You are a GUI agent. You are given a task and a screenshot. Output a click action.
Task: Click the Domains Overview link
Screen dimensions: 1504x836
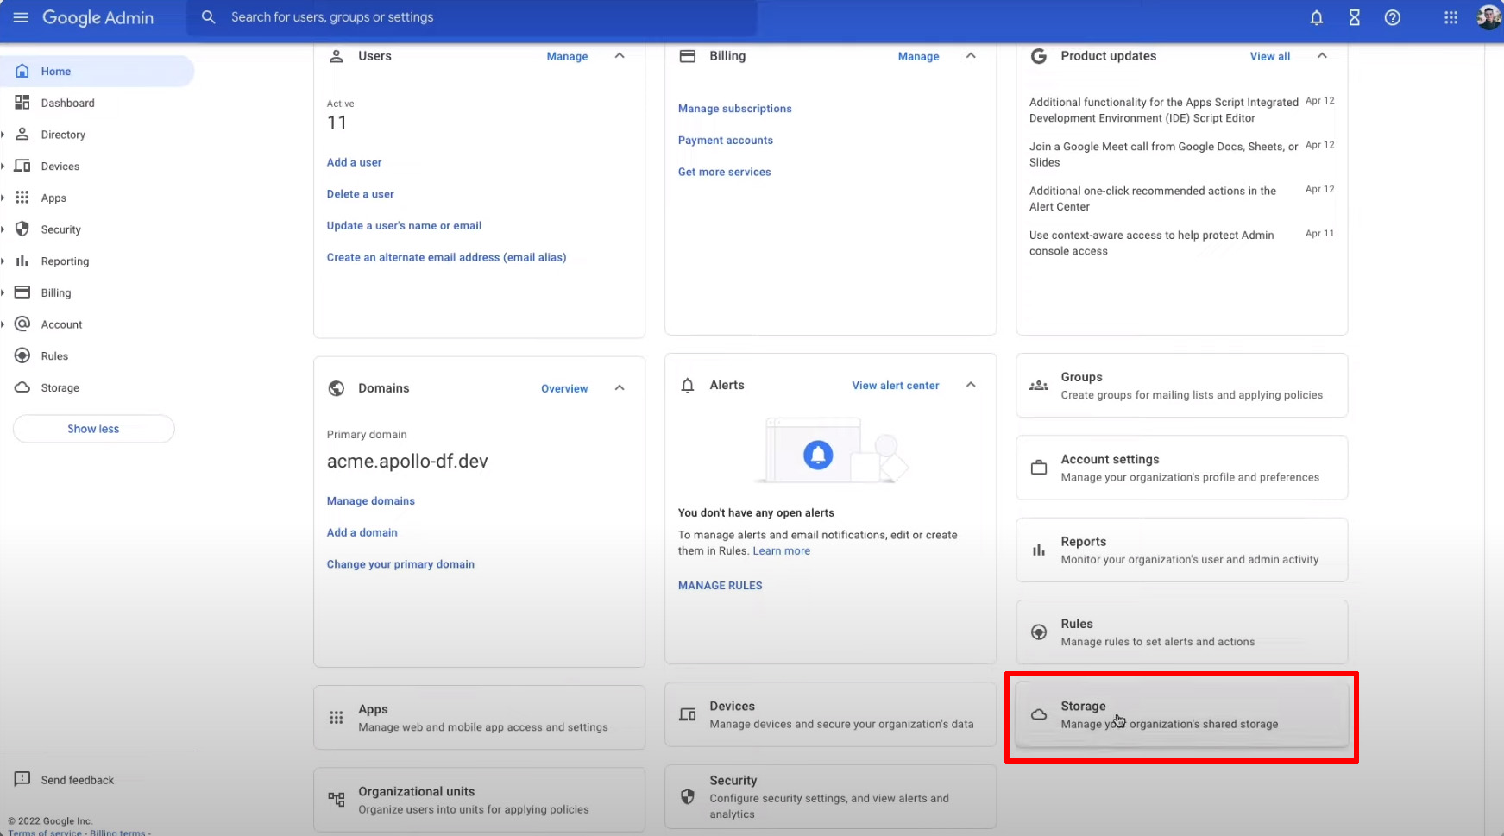click(x=564, y=388)
